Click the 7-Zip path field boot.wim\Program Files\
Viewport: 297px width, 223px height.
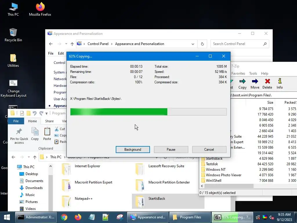click(x=263, y=95)
